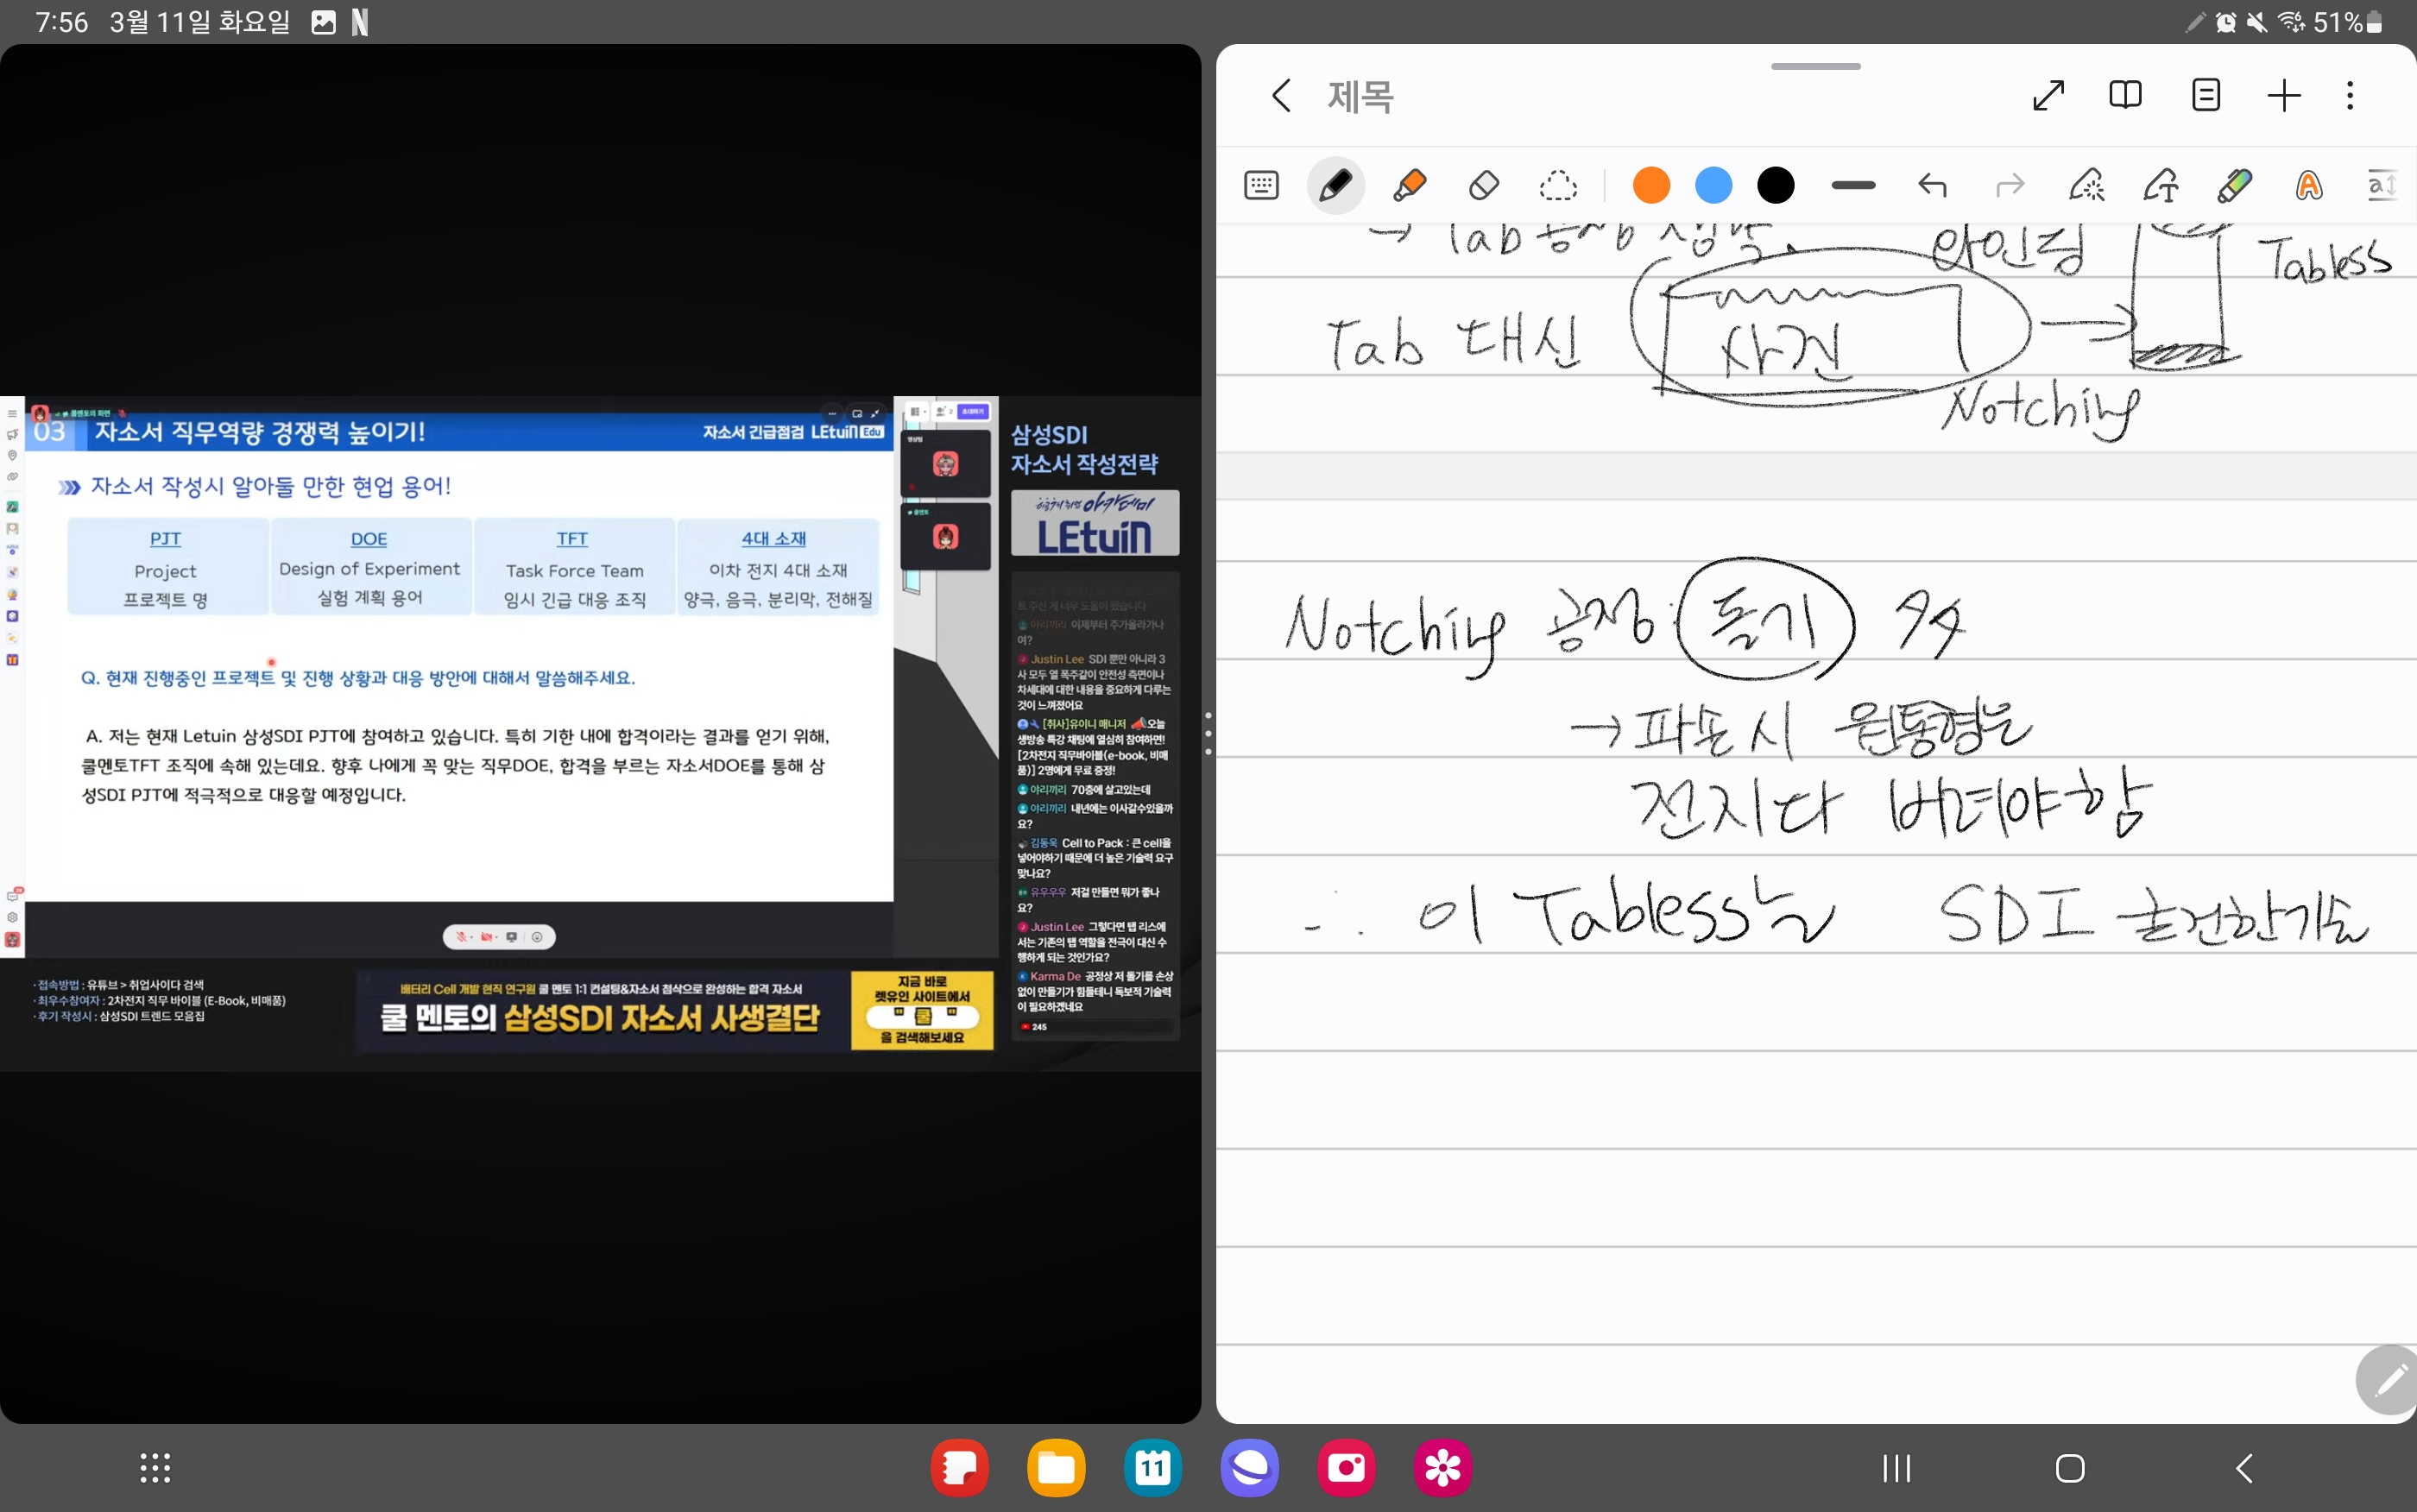Expand note to full screen
Viewport: 2417px width, 1512px height.
2048,96
